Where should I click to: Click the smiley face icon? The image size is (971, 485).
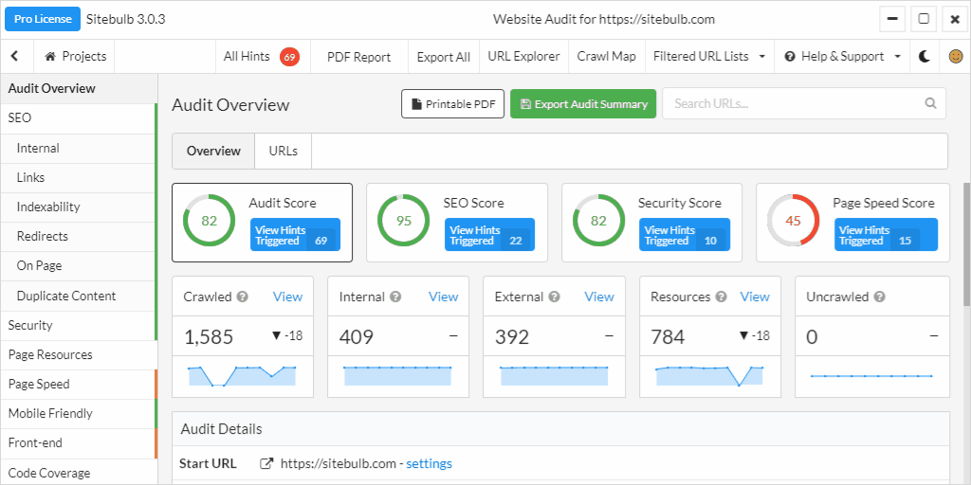[x=956, y=57]
